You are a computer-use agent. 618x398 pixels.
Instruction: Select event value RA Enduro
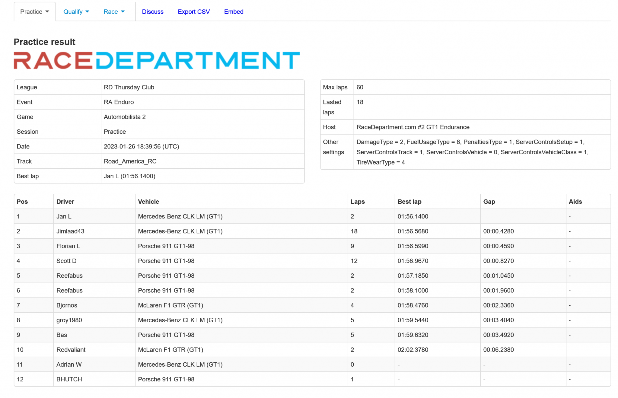(x=119, y=102)
